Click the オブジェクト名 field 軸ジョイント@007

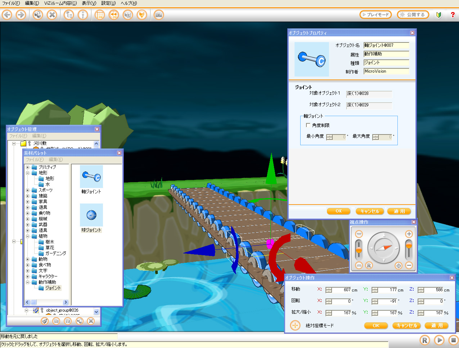[x=386, y=45]
